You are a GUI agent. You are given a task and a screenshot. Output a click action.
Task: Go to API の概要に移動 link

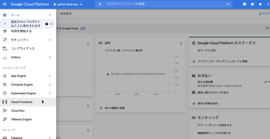(x=115, y=108)
